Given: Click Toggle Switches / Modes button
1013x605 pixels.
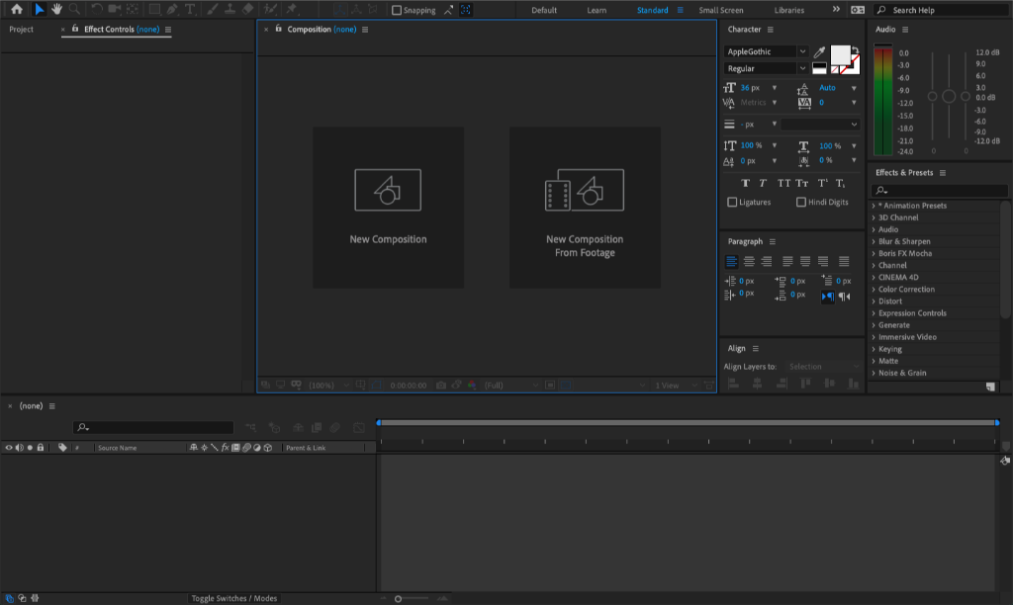Looking at the screenshot, I should 233,598.
